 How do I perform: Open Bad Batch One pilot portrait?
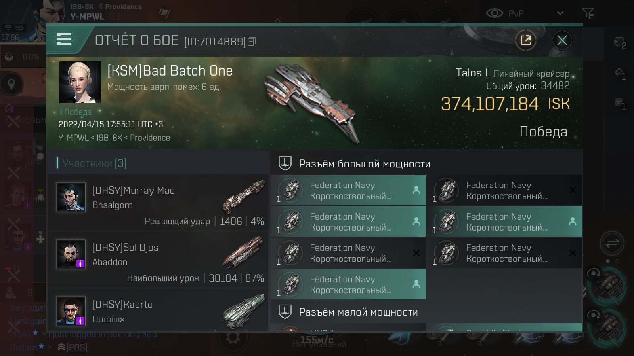[x=80, y=82]
